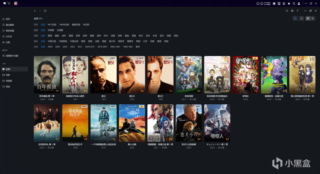Open the 驴得水 4K poster
This screenshot has width=320, height=174.
tap(245, 75)
